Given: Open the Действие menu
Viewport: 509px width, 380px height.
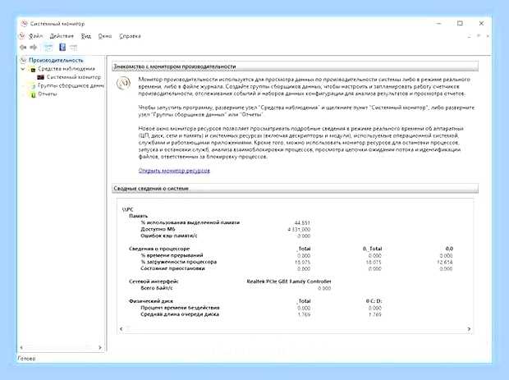Looking at the screenshot, I should [62, 36].
